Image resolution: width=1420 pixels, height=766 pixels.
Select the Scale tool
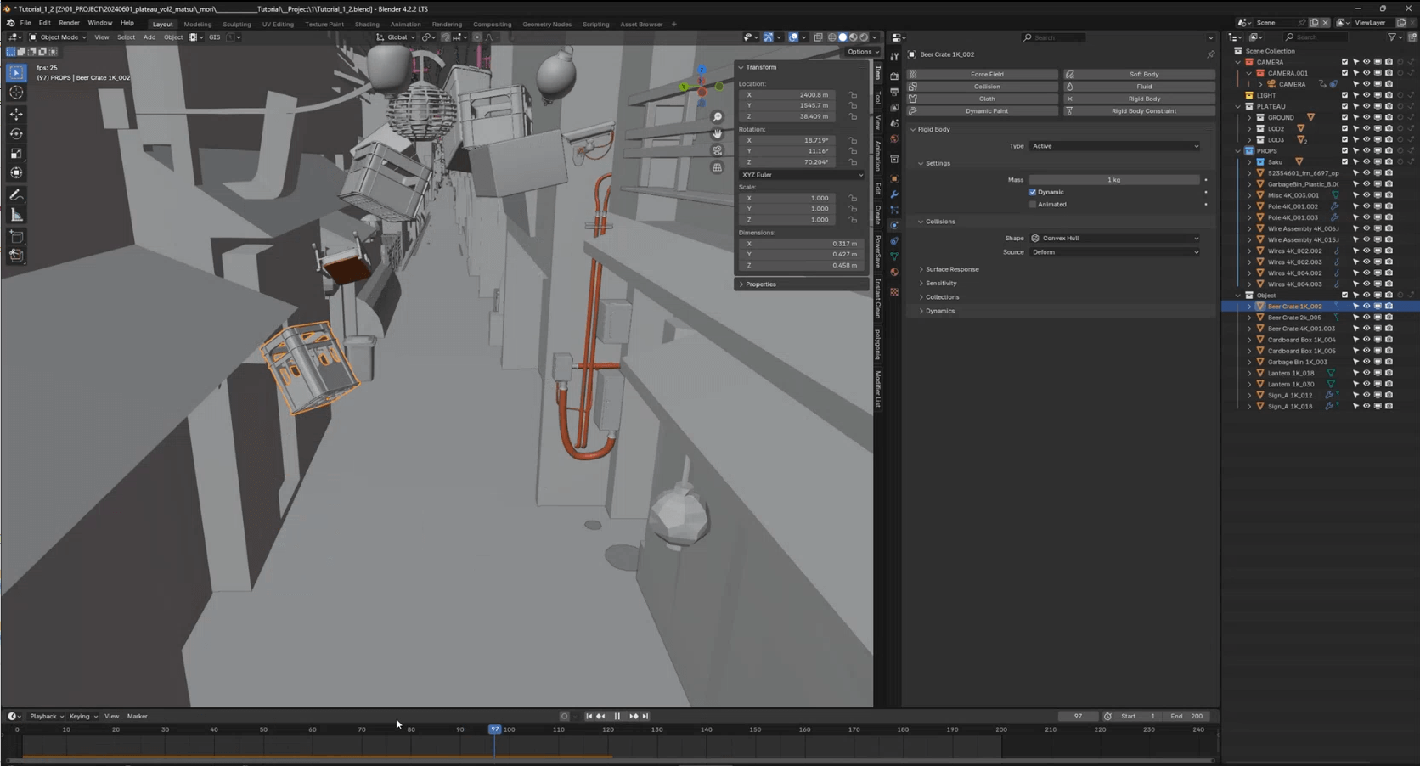point(16,154)
